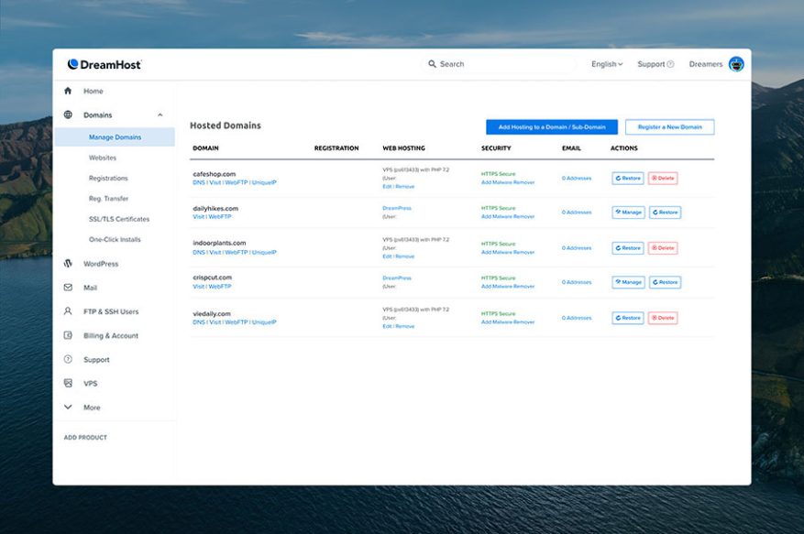Select the FTP & SSH Users icon
The image size is (804, 534).
click(66, 311)
